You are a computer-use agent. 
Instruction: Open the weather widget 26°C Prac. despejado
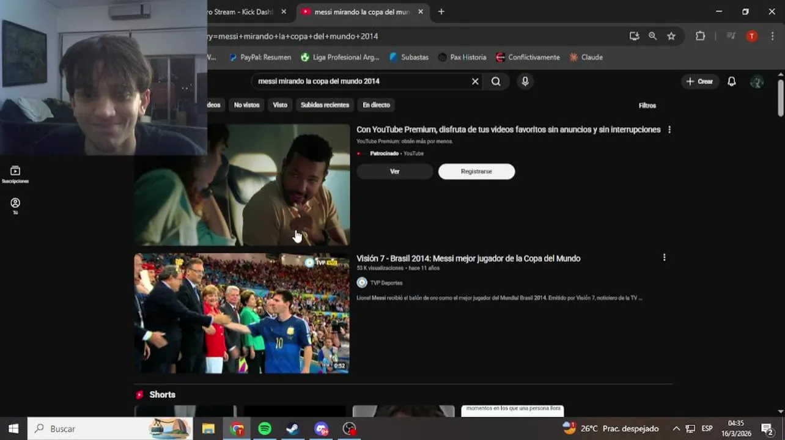pyautogui.click(x=610, y=428)
